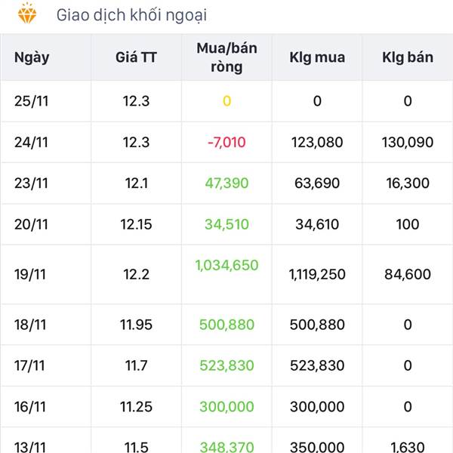Sort by Giá TT column header
This screenshot has height=453, width=453.
[136, 57]
